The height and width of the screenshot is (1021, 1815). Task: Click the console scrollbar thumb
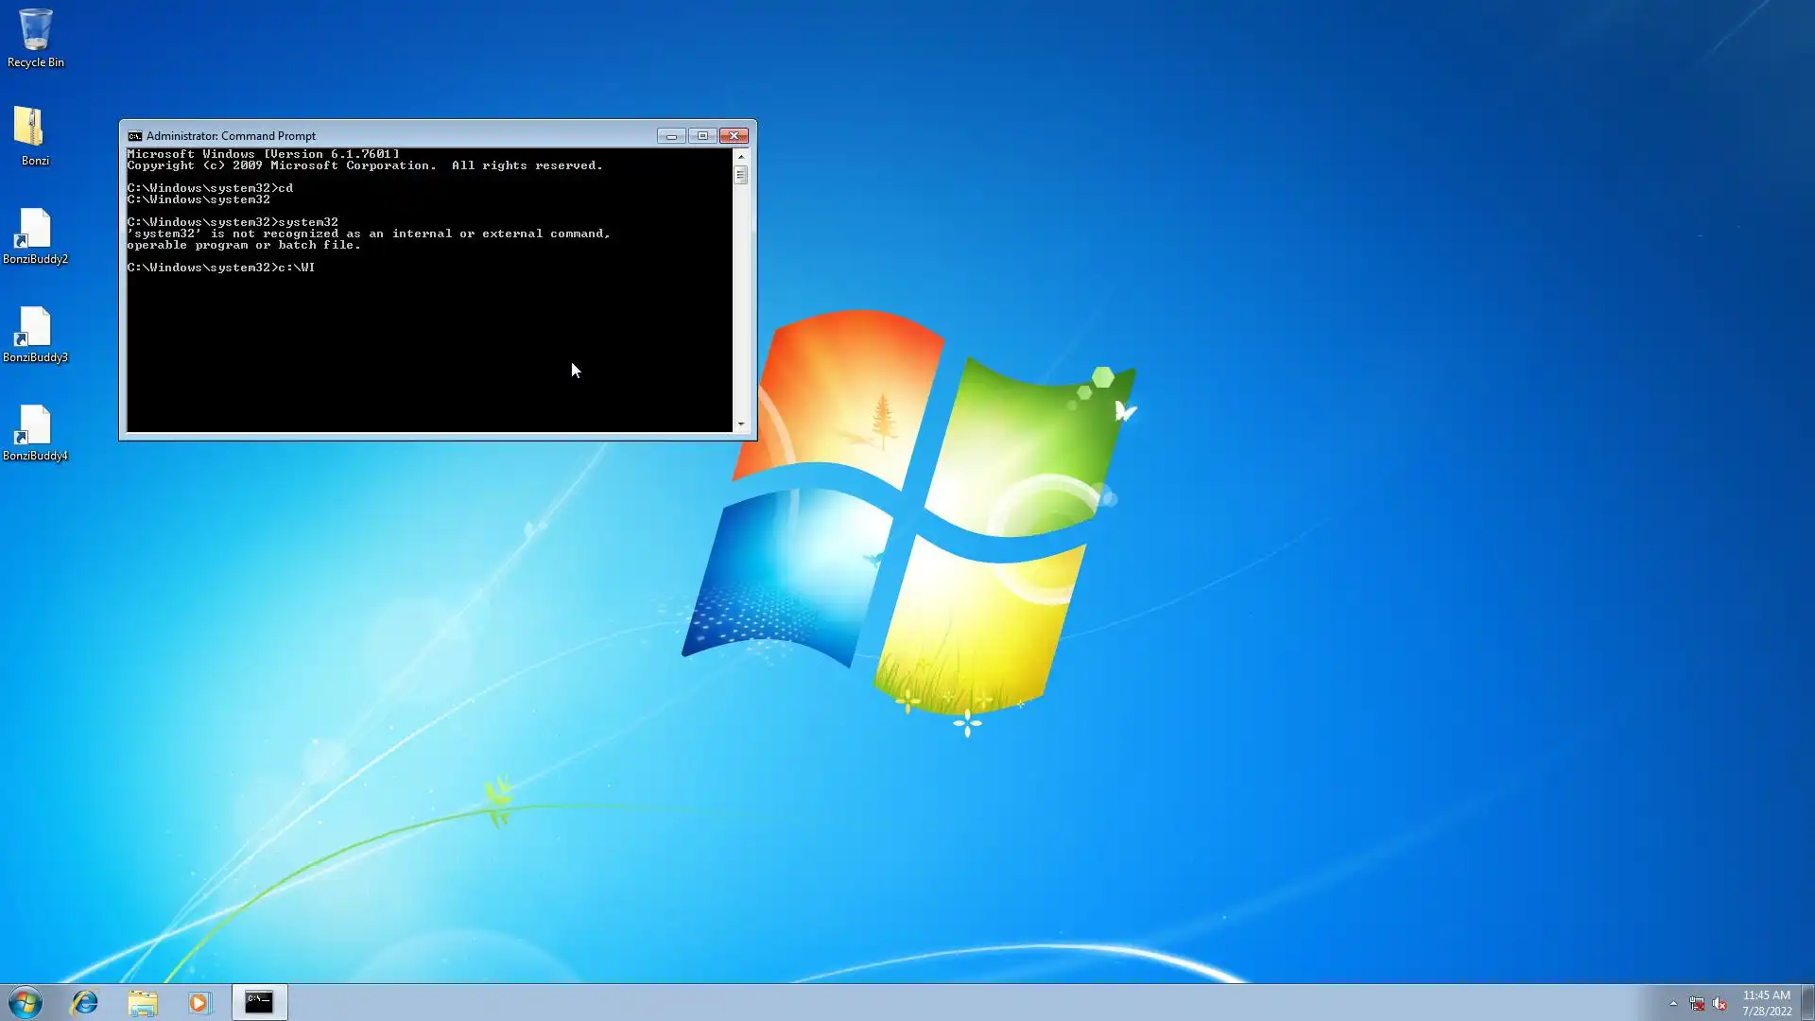[740, 175]
